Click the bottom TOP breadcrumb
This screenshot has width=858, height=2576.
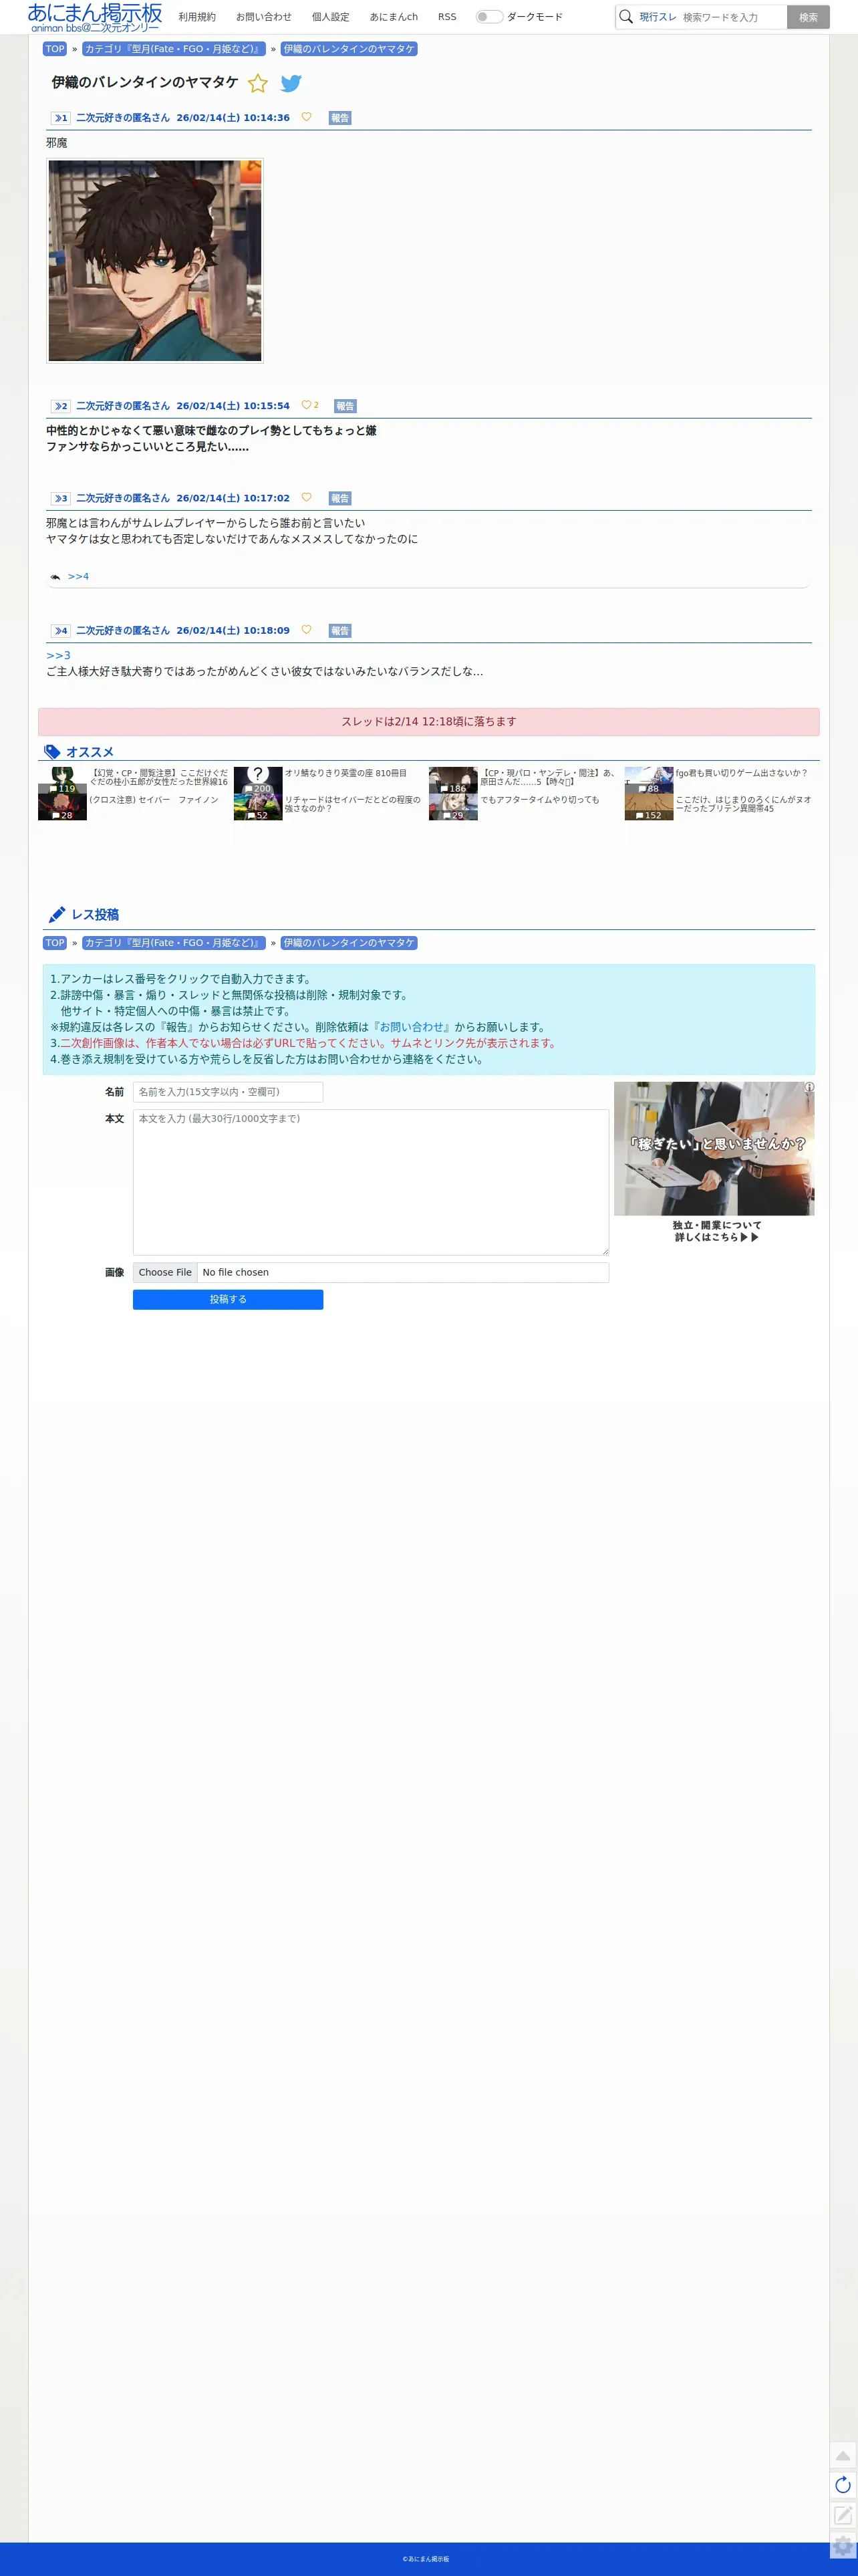click(x=55, y=943)
